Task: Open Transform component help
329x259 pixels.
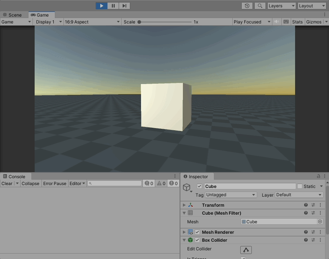Action: (306, 205)
